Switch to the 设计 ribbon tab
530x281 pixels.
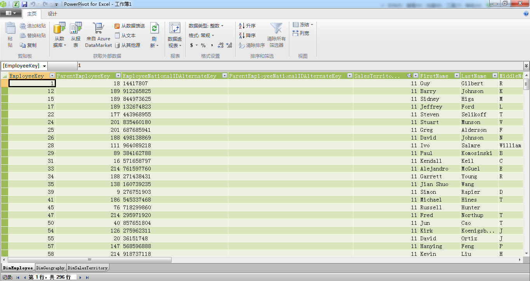pos(52,14)
